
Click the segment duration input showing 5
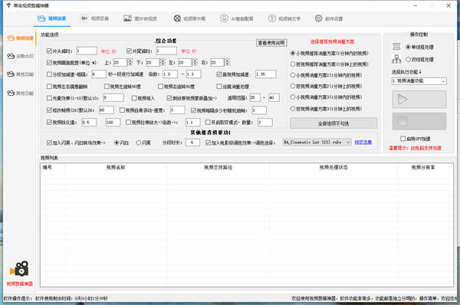pos(192,143)
